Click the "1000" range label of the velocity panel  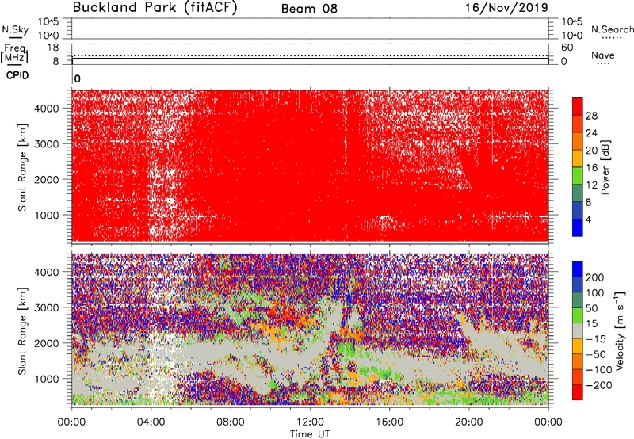click(47, 379)
